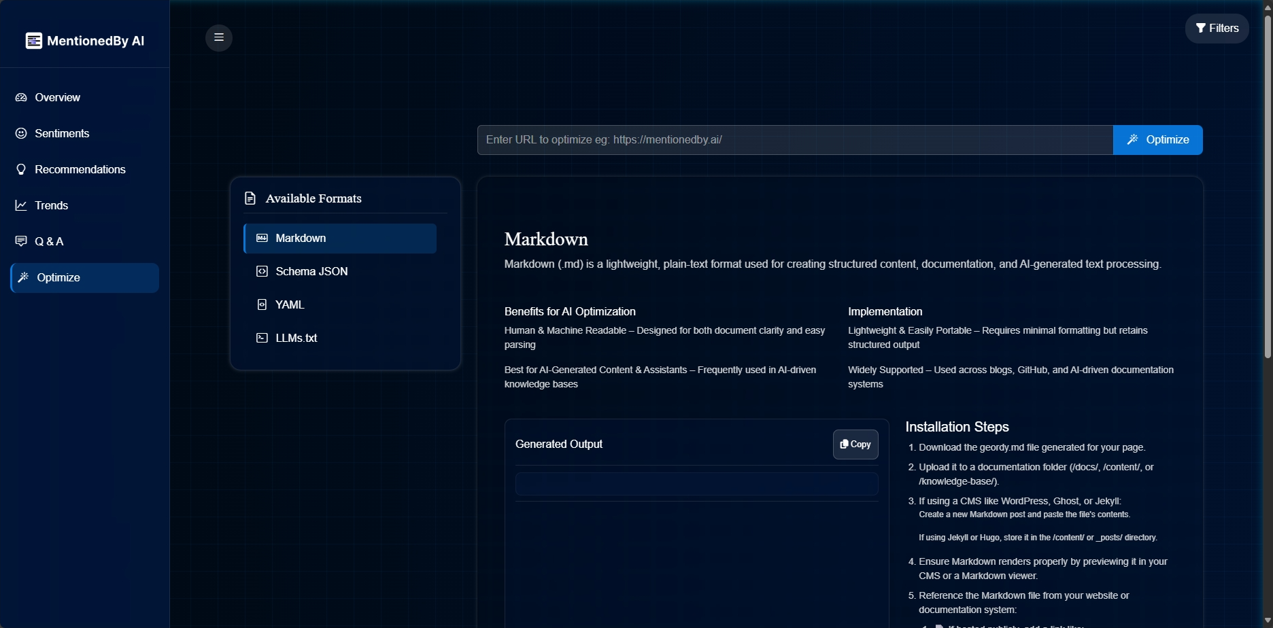
Task: Open the Filters panel
Action: coord(1217,29)
